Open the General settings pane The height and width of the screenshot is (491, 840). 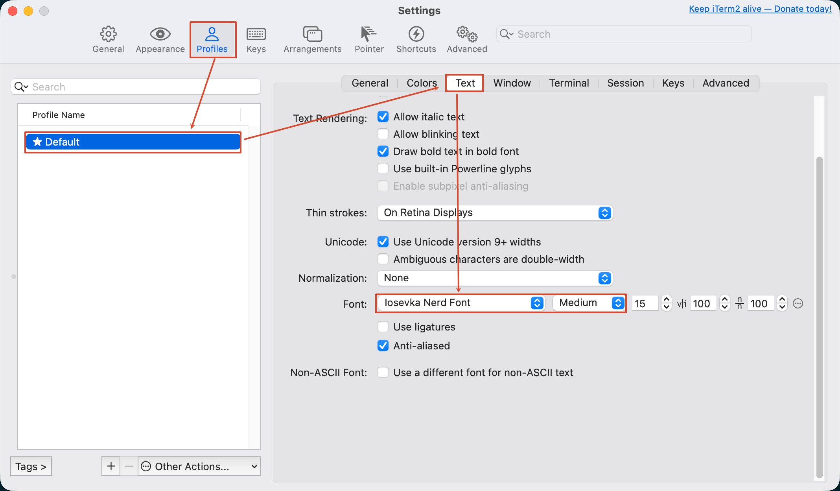(x=108, y=39)
